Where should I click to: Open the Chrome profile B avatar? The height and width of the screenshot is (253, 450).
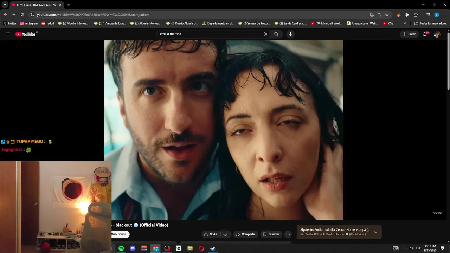point(437,15)
